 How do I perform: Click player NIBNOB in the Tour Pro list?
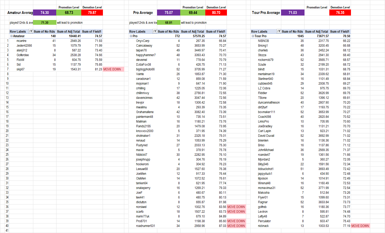[x=263, y=41]
